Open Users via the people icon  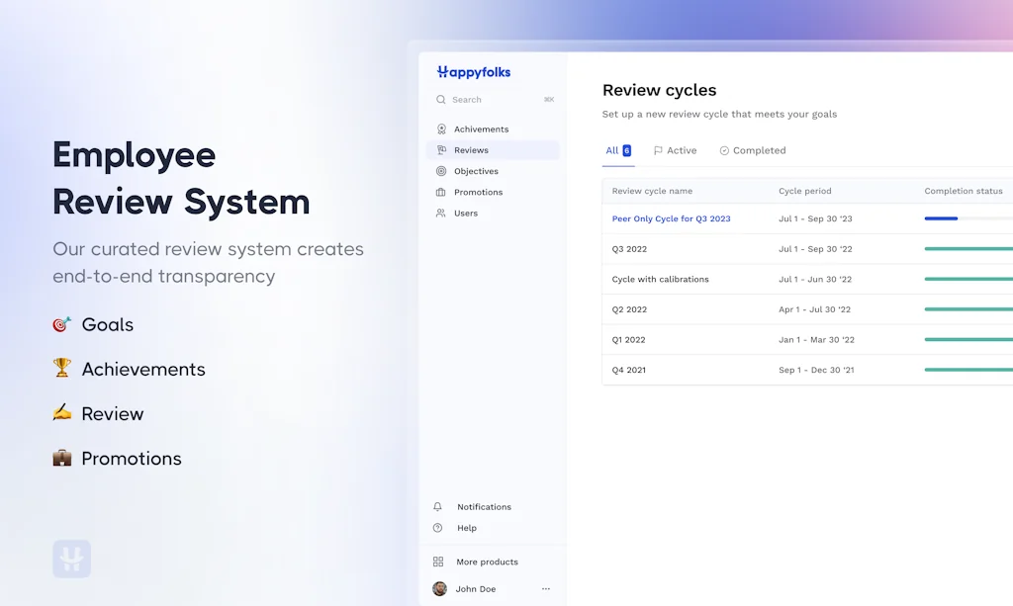[x=441, y=213]
